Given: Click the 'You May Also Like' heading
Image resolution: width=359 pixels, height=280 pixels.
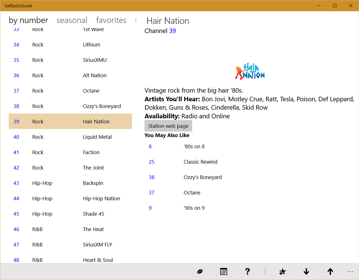Looking at the screenshot, I should tap(167, 135).
